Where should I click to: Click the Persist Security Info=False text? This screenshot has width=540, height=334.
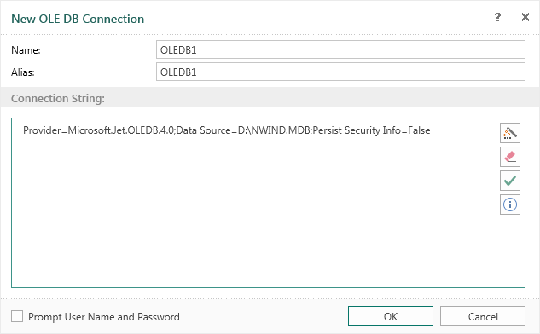point(372,130)
